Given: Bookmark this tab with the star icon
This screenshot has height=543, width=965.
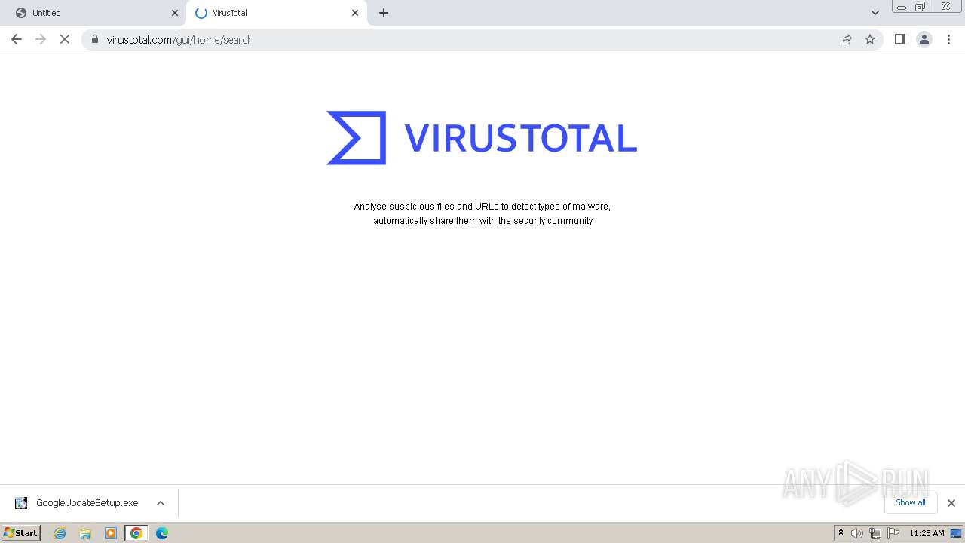Looking at the screenshot, I should pos(870,39).
